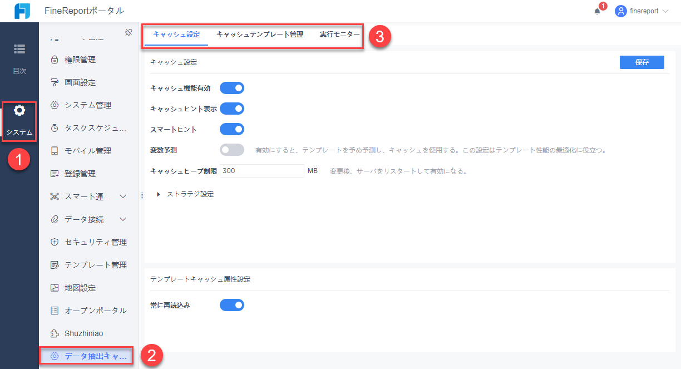Click the データ抽出キャッシュ gear icon

(55, 356)
